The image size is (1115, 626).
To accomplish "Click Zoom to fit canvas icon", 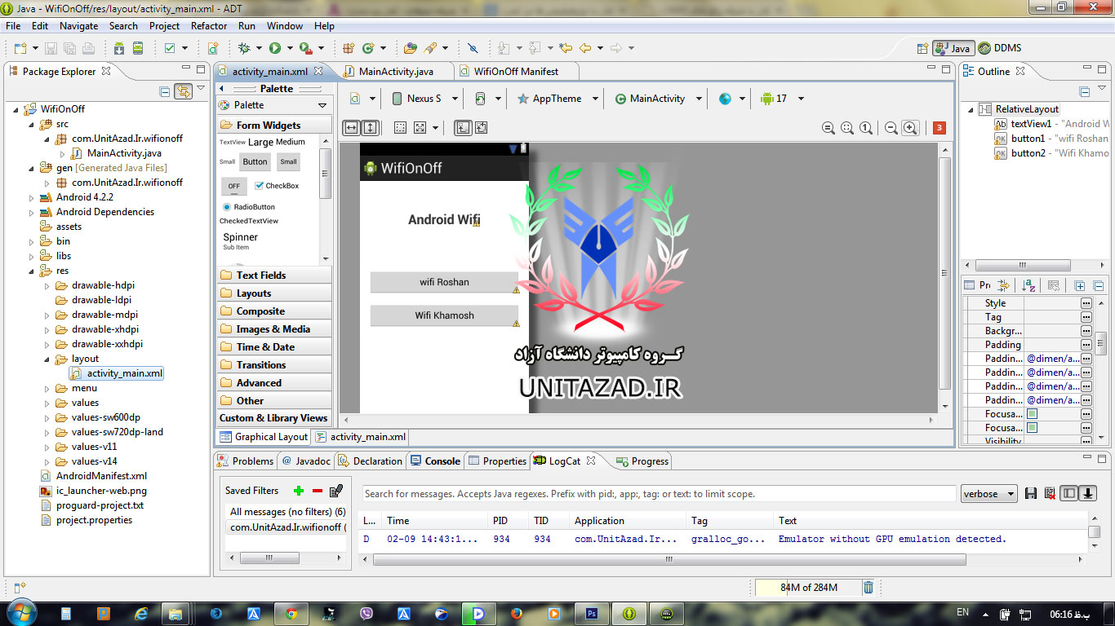I will point(847,128).
